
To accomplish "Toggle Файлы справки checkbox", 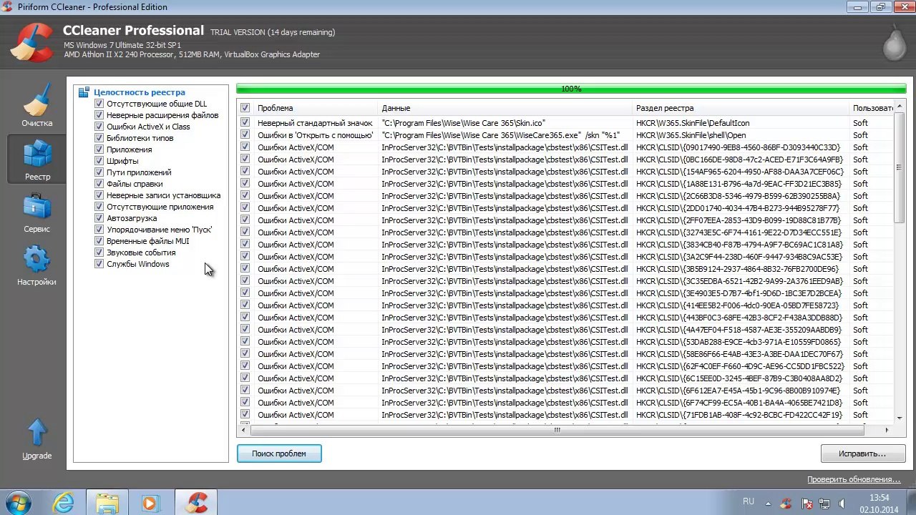I will [x=99, y=184].
